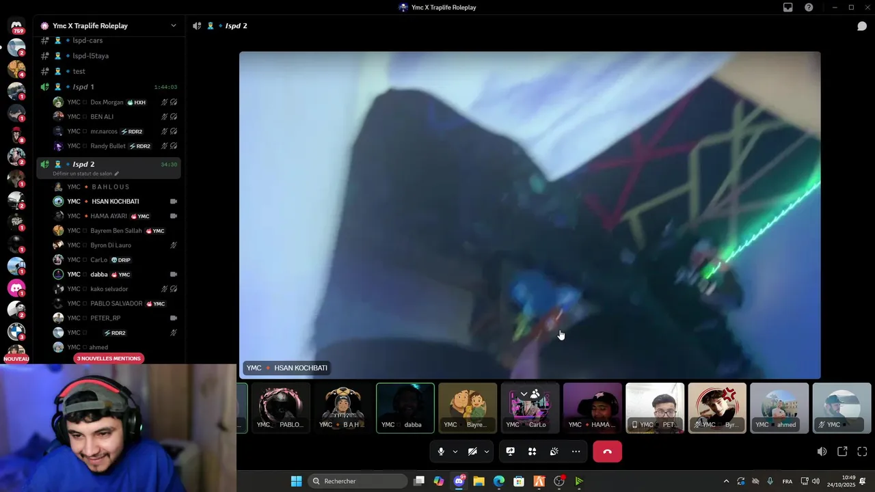
Task: Open the pink Discord-logo server icon
Action: click(16, 288)
